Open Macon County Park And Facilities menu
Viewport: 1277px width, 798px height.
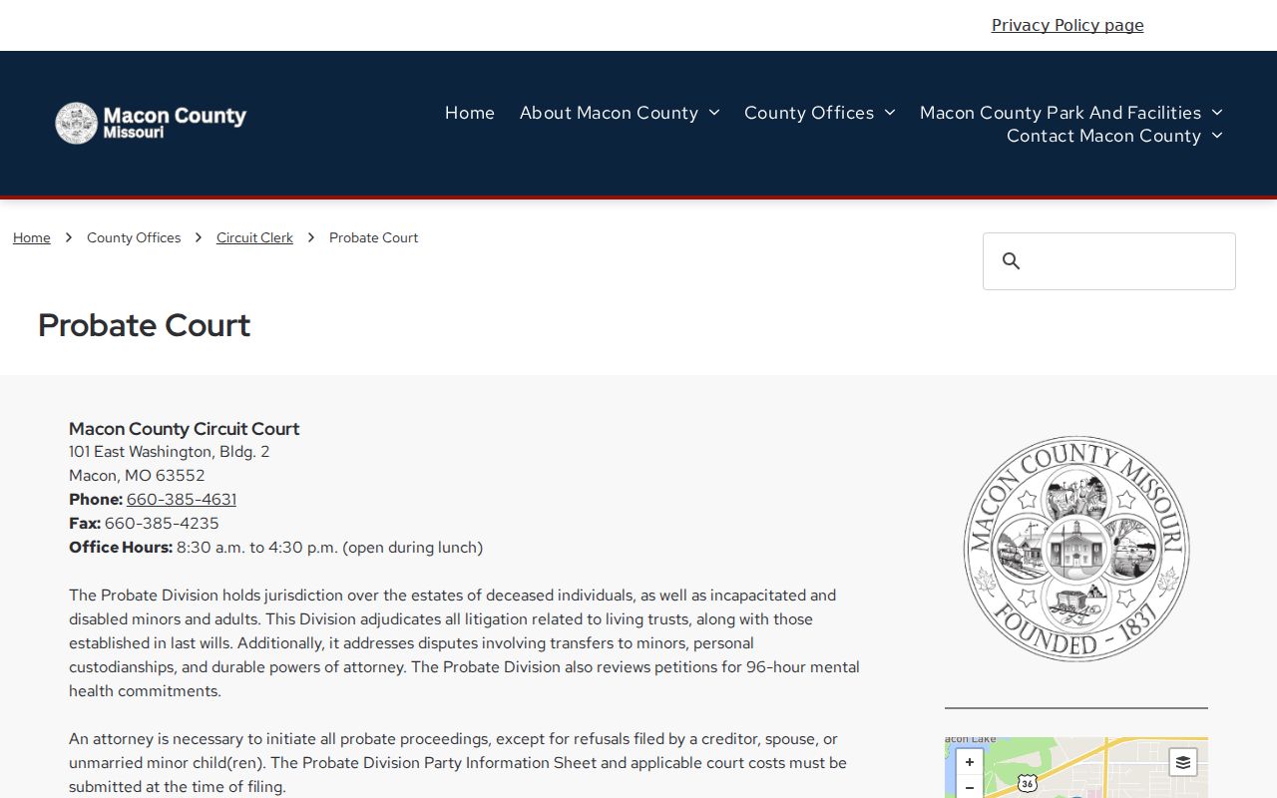[1061, 113]
